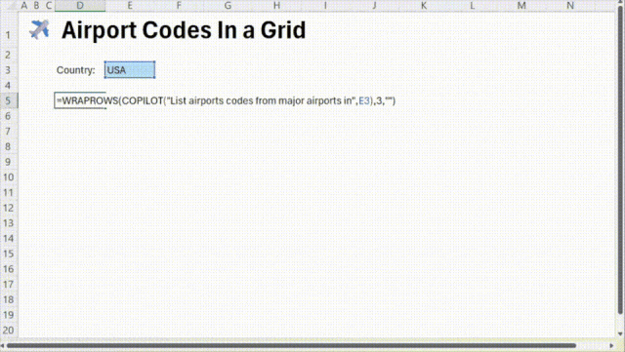The image size is (625, 352).
Task: Select column N header
Action: click(x=570, y=6)
